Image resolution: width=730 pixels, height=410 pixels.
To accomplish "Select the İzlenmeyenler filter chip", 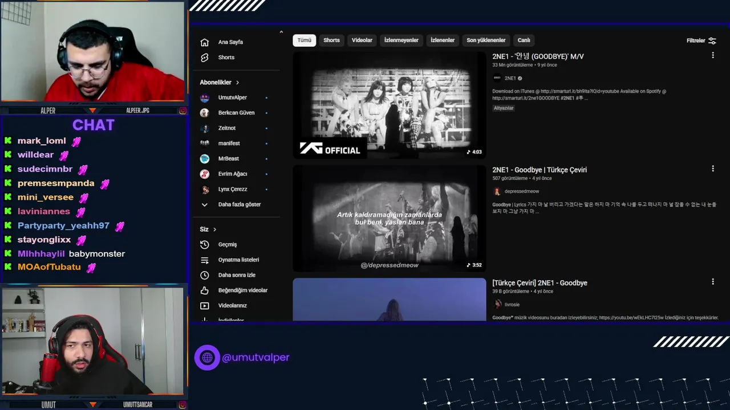I will click(x=401, y=40).
